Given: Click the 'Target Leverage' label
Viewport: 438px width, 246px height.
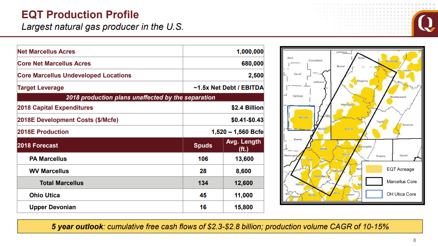Looking at the screenshot, I should (x=41, y=88).
